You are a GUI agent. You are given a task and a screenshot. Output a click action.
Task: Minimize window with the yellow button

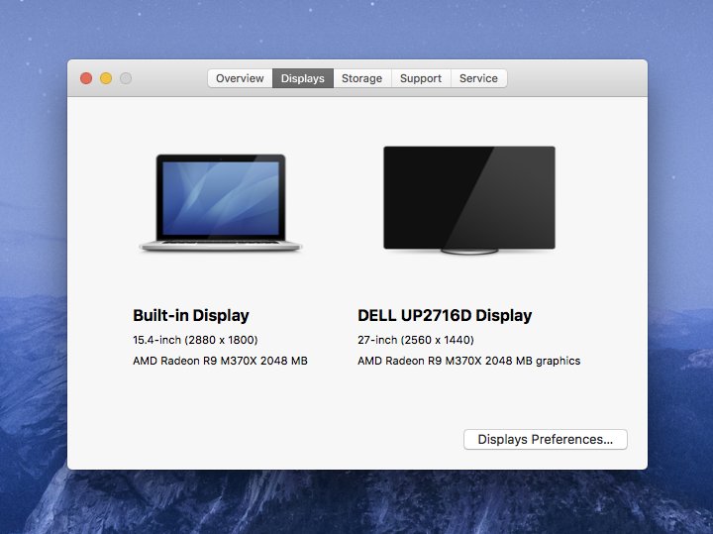pyautogui.click(x=106, y=78)
